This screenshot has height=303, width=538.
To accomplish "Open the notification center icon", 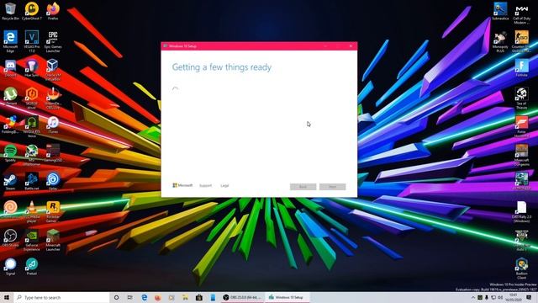I will (529, 297).
